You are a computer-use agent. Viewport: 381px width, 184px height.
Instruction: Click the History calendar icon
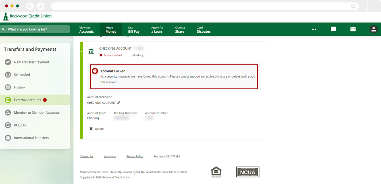8,87
